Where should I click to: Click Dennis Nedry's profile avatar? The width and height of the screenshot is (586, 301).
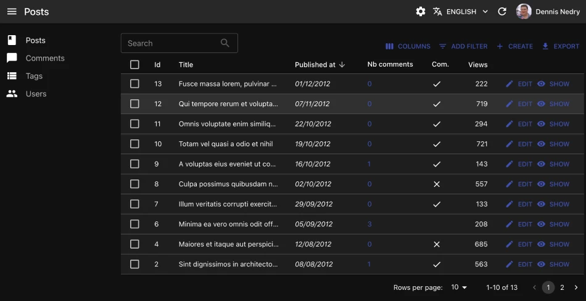click(x=524, y=12)
